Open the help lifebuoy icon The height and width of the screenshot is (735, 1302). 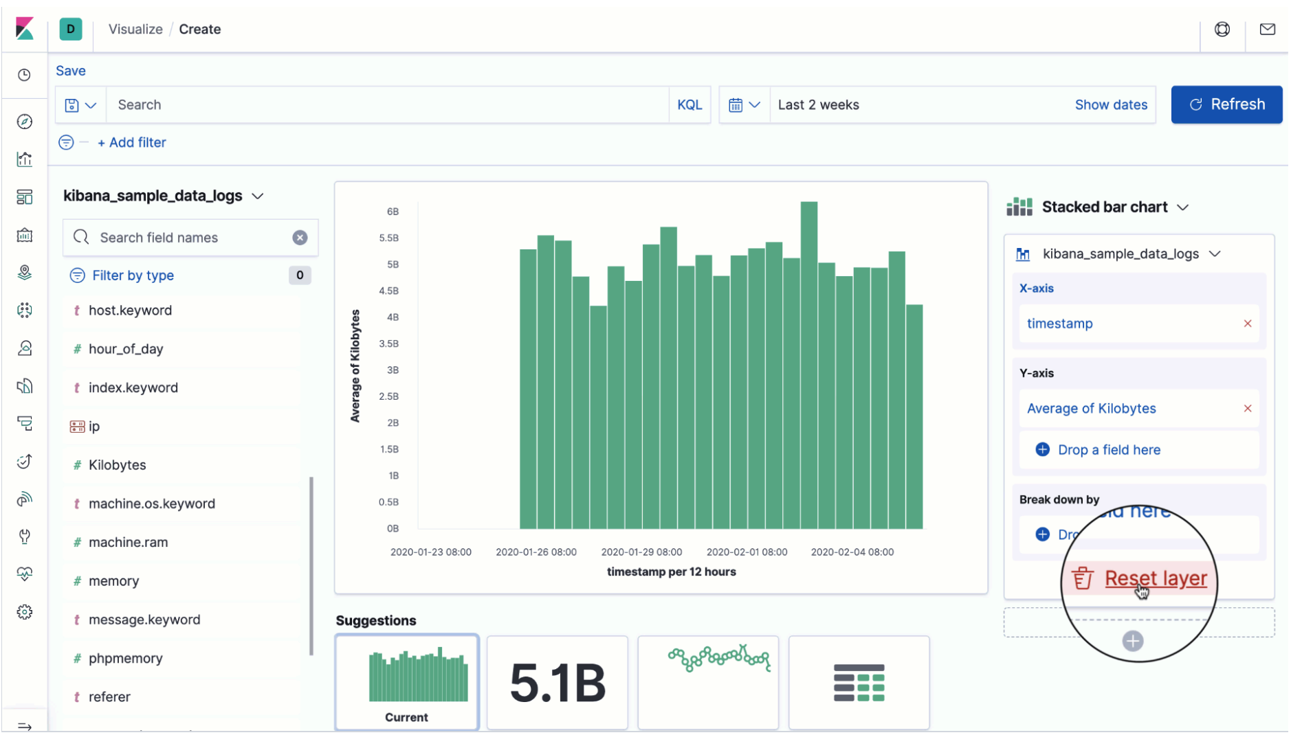coord(1222,29)
